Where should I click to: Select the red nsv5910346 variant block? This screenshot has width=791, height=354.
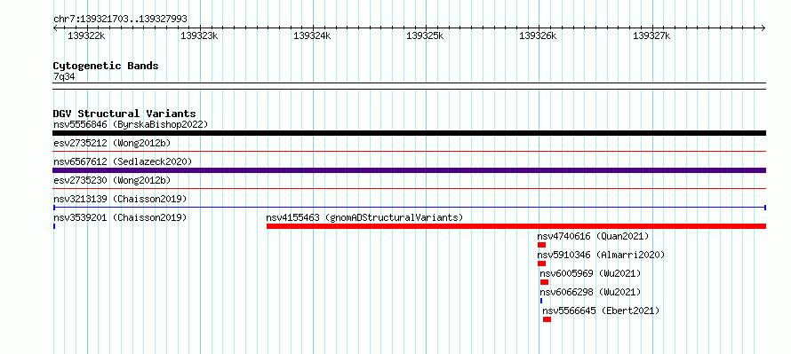[x=541, y=264]
